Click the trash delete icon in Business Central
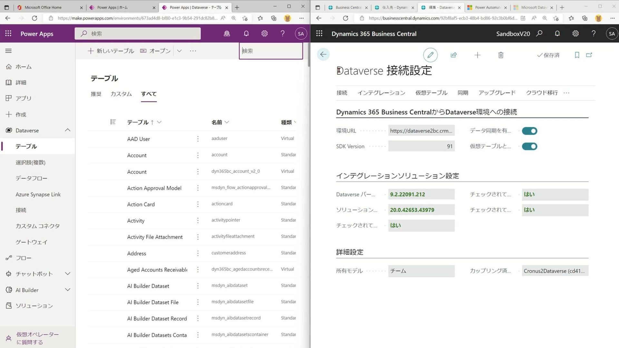 501,55
